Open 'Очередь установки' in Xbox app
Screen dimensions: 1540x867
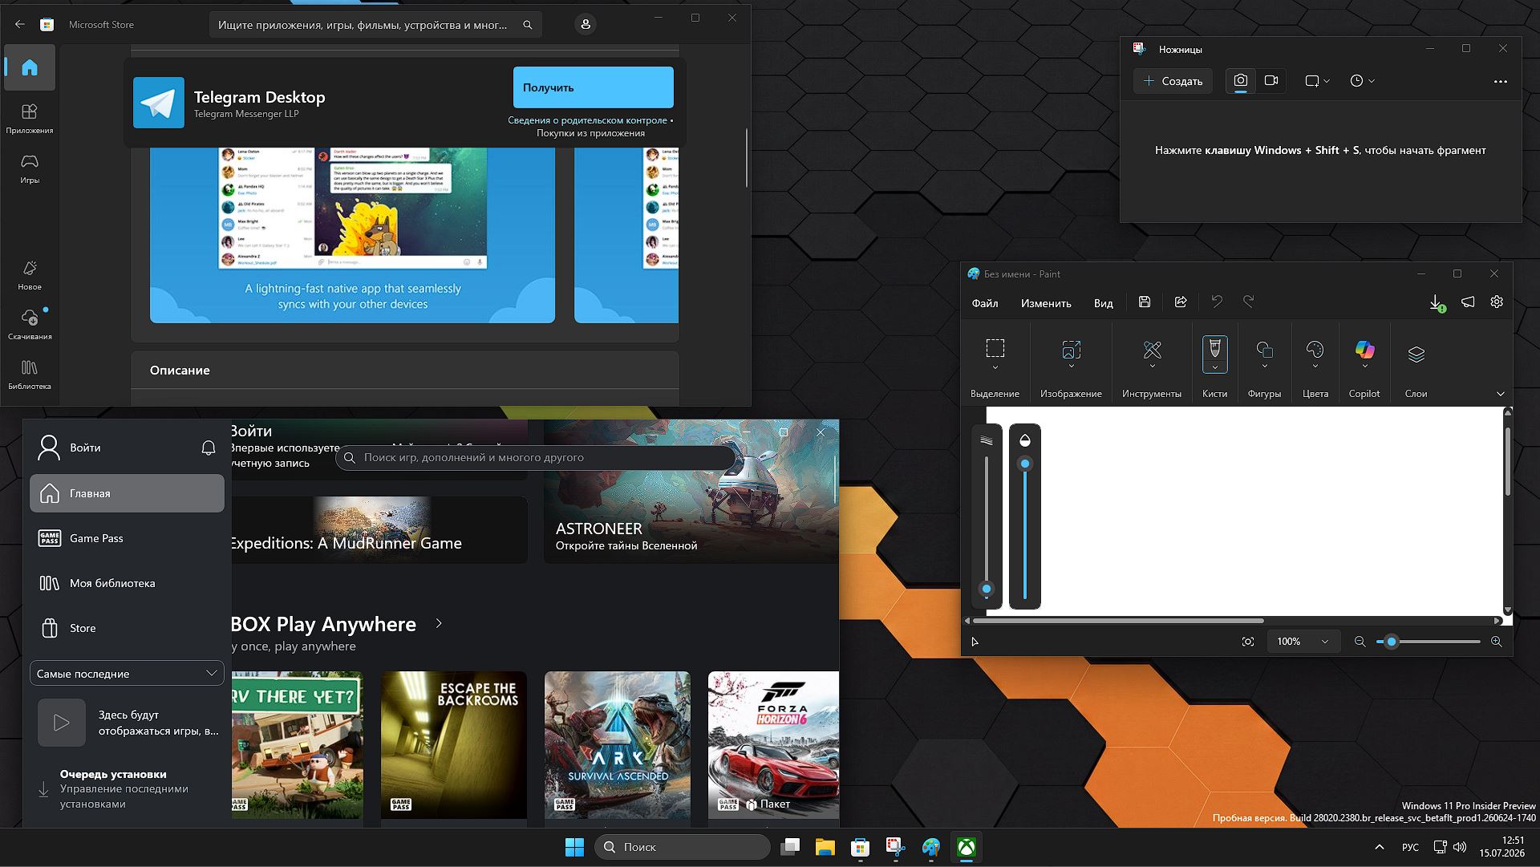[x=127, y=788]
